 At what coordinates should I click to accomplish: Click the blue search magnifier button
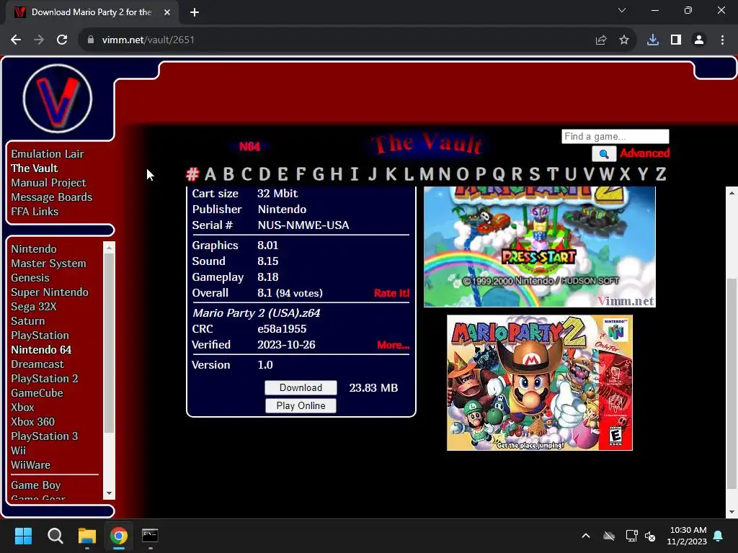coord(604,154)
